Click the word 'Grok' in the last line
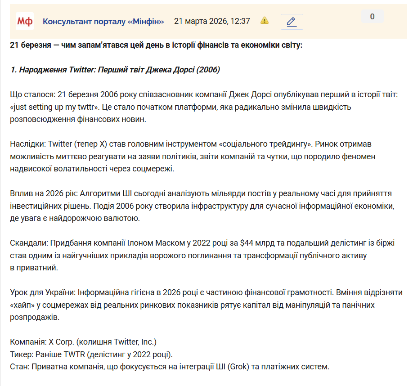The height and width of the screenshot is (386, 413). tap(238, 367)
